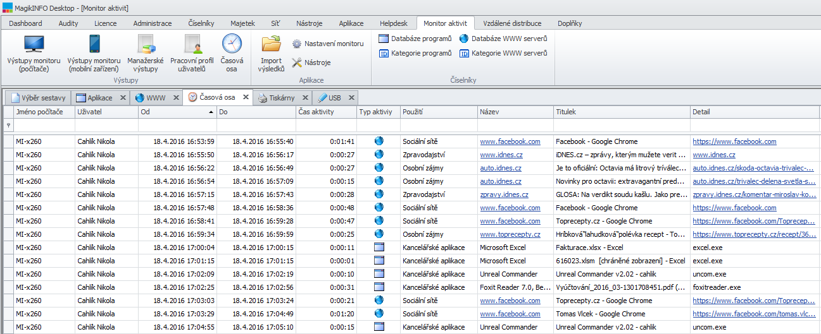Close the USB document tab
Image resolution: width=821 pixels, height=334 pixels.
(x=351, y=98)
